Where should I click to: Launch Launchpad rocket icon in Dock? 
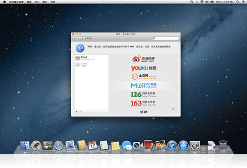point(36,145)
